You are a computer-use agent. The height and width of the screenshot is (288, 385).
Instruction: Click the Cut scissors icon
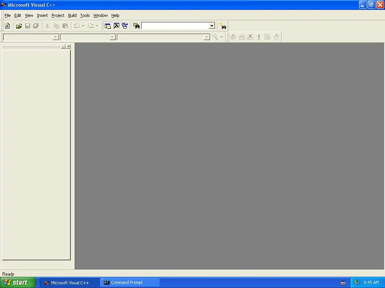[x=47, y=26]
